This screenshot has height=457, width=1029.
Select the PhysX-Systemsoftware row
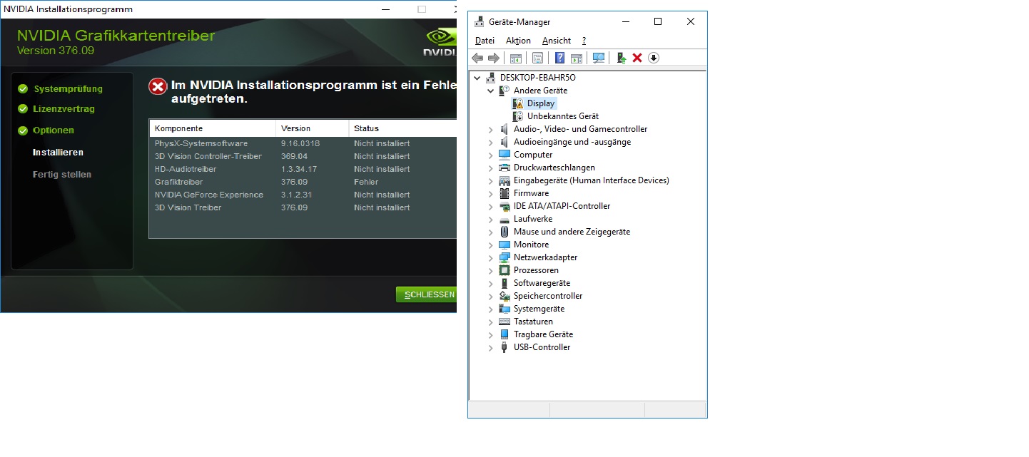pos(303,143)
